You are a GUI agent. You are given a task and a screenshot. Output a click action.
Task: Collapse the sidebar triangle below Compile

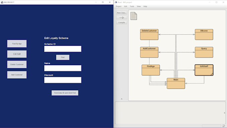click(x=122, y=99)
